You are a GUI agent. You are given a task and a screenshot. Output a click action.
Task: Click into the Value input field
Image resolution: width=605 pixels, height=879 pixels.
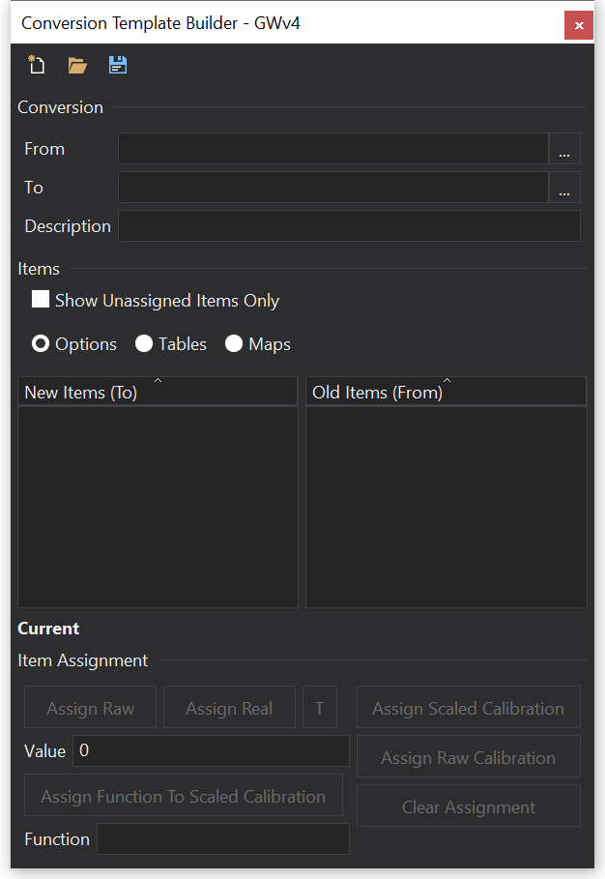pyautogui.click(x=211, y=751)
